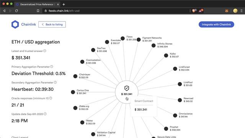The image size is (245, 138).
Task: Click the Wetez oracle node dot
Action: [x=82, y=122]
